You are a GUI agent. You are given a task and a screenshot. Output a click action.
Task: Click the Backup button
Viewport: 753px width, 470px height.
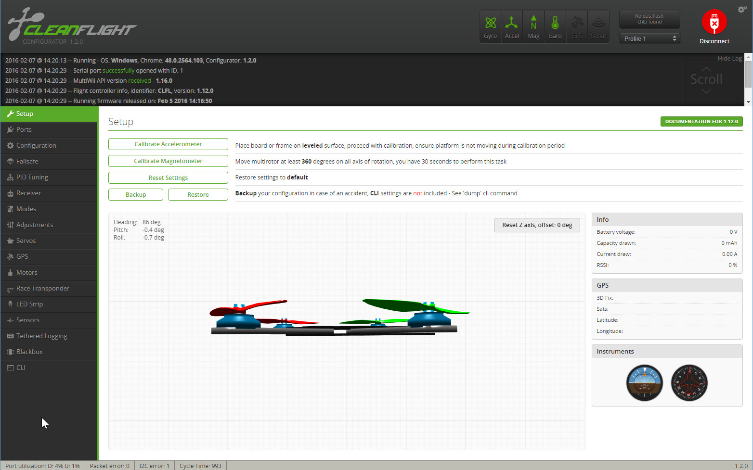pyautogui.click(x=136, y=195)
